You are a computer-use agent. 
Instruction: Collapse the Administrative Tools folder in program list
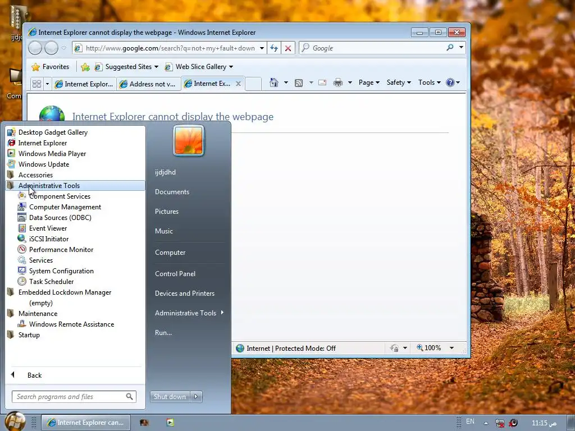click(75, 185)
